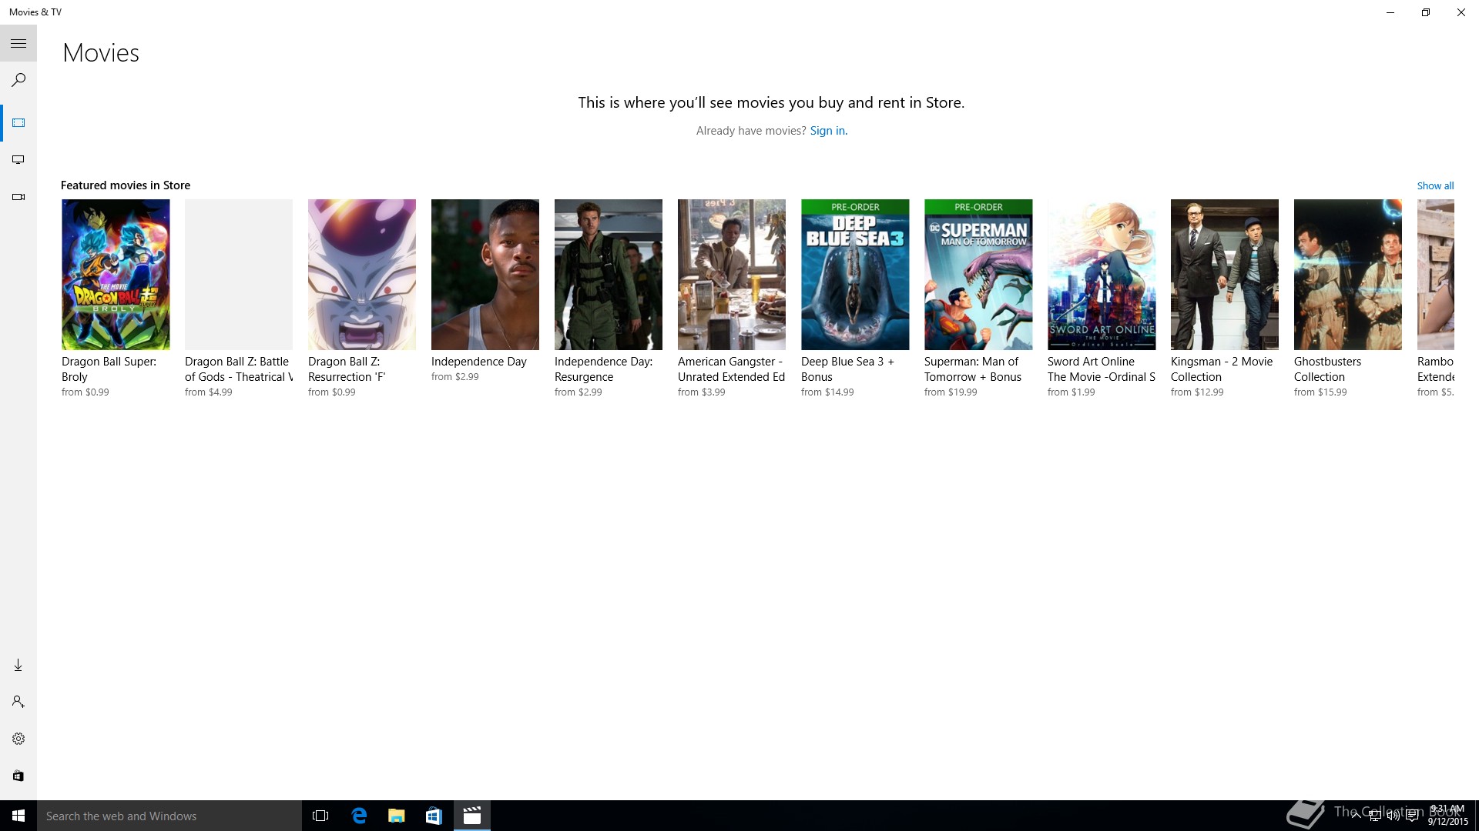Screen dimensions: 1479x831
Task: Click the volume speaker tray icon
Action: pos(1393,816)
